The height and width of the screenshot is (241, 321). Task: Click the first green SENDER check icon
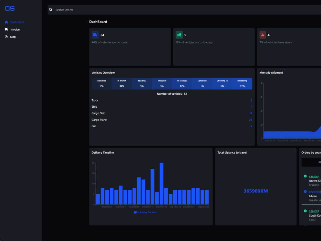click(x=305, y=176)
